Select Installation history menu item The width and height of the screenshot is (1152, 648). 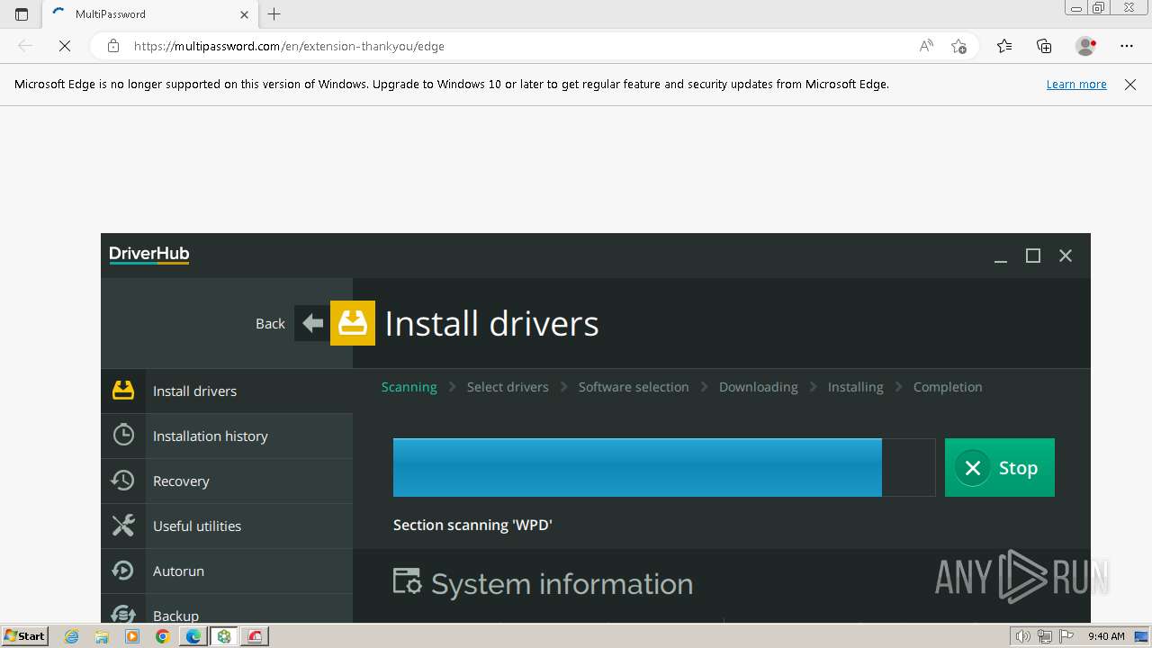(227, 436)
